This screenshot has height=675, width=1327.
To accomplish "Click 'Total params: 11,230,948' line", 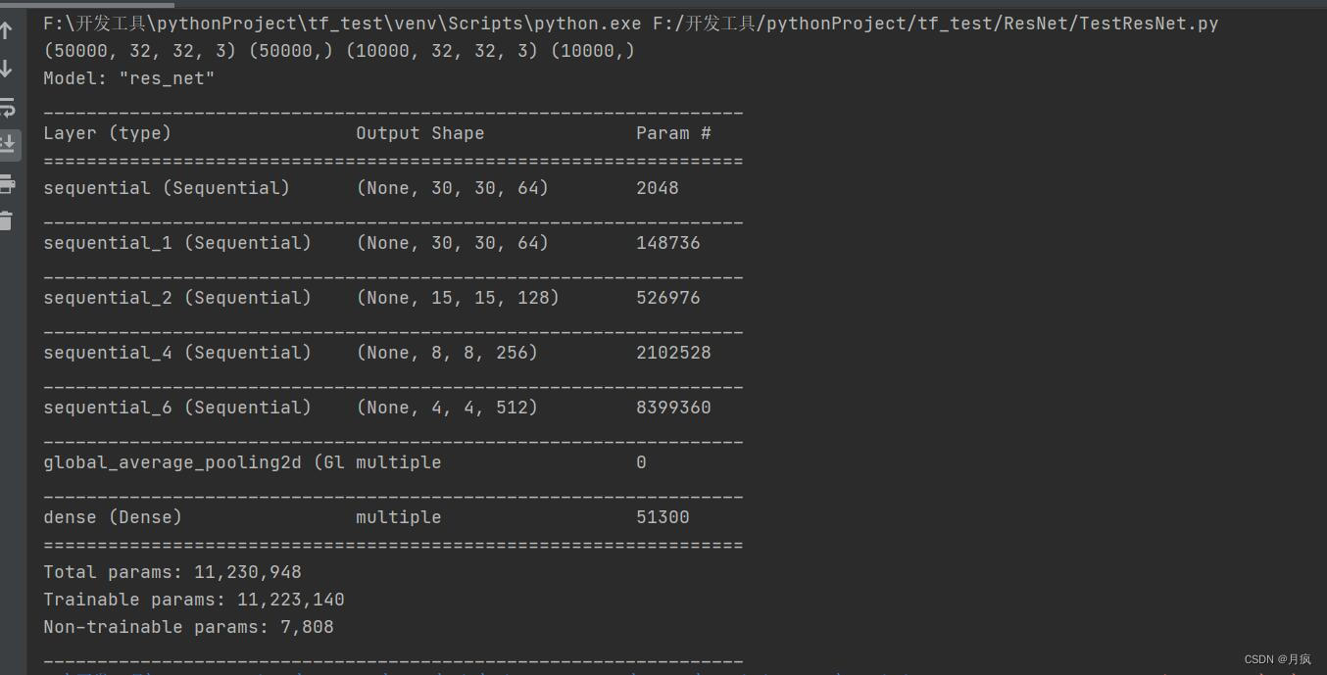I will 172,572.
